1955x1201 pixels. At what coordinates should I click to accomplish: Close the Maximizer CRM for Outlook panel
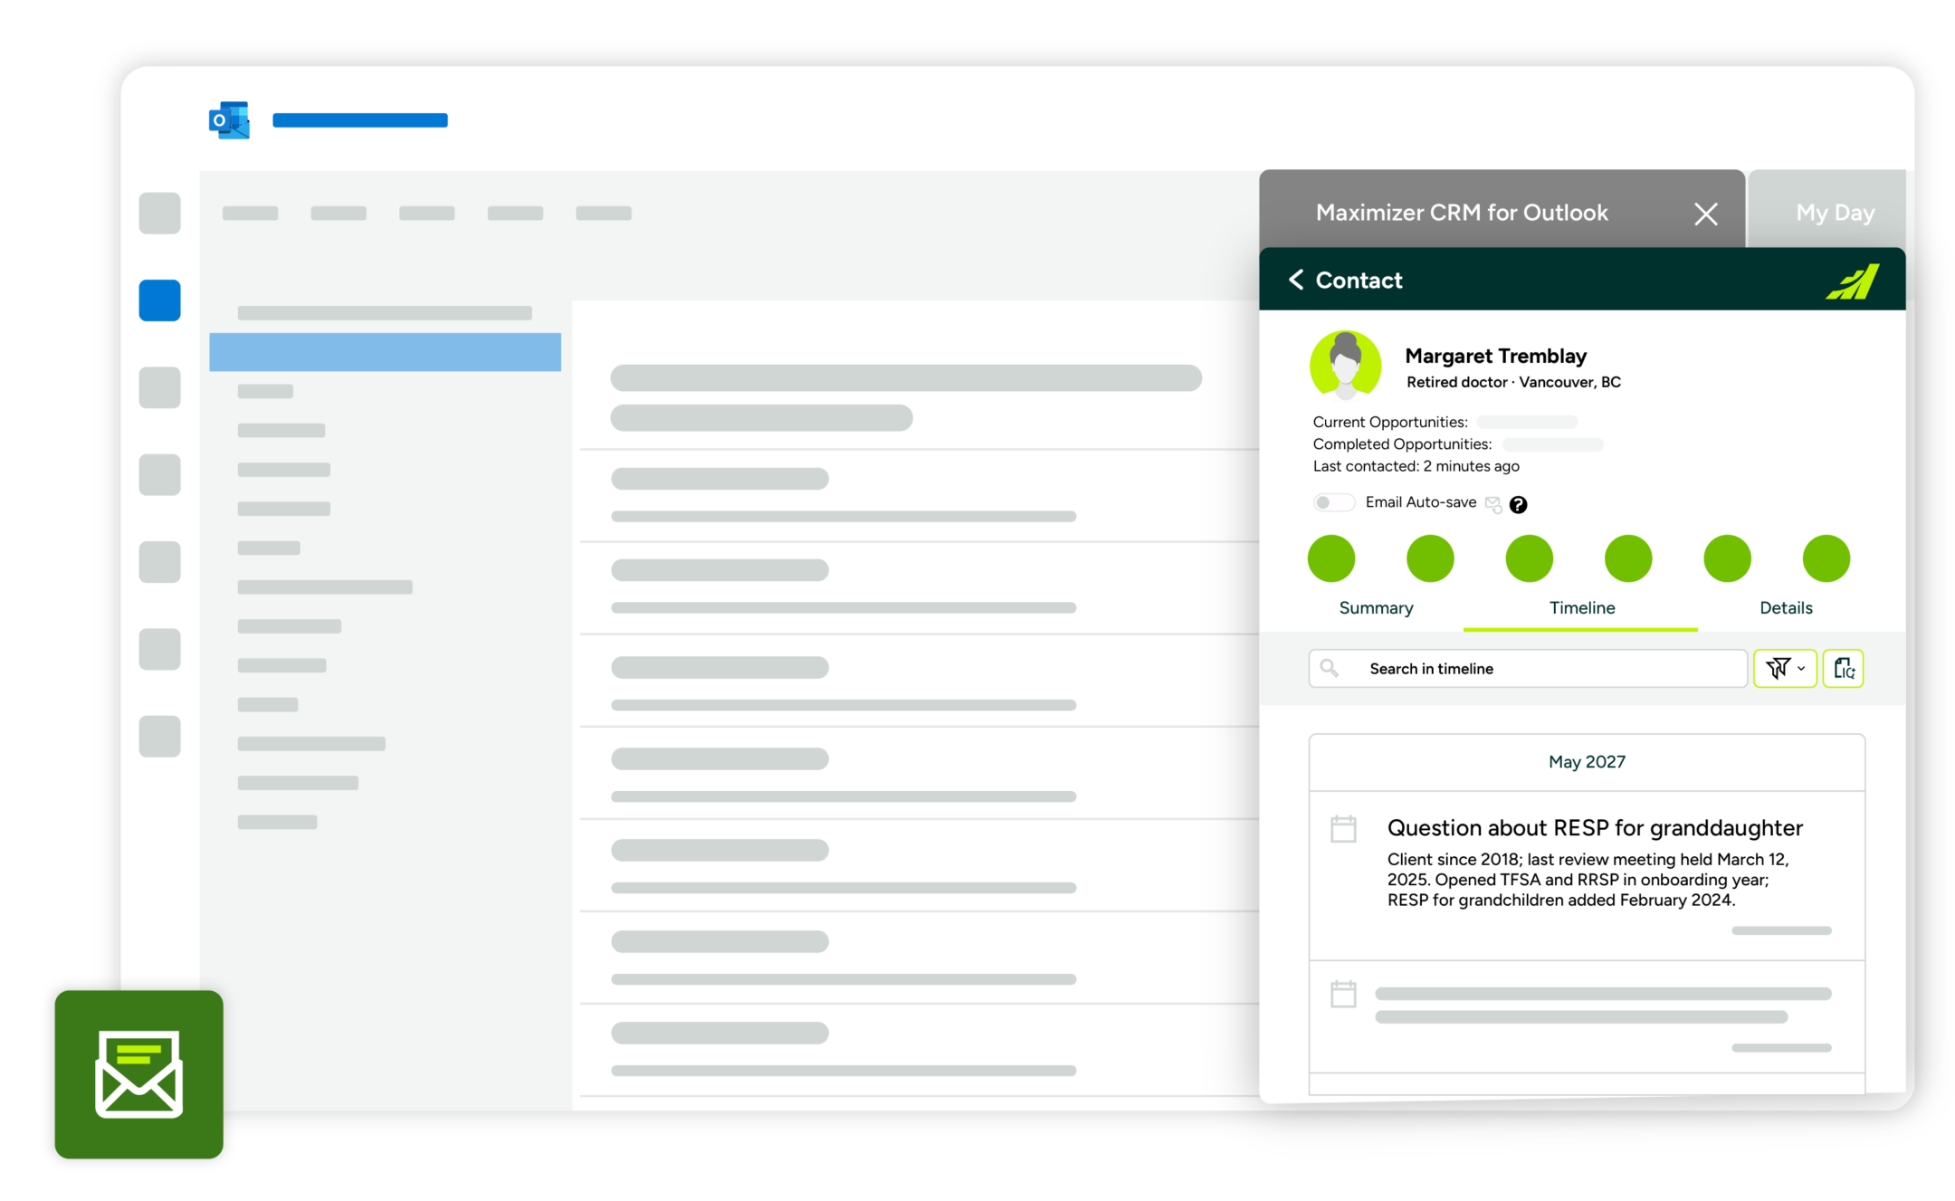point(1705,214)
